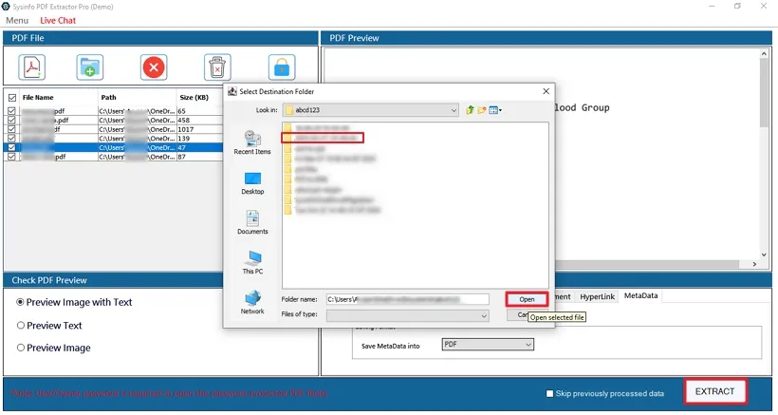Select Documents in the dialog sidebar
Image resolution: width=778 pixels, height=415 pixels.
(x=252, y=222)
